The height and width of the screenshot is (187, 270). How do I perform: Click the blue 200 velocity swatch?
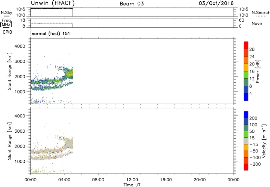point(246,115)
